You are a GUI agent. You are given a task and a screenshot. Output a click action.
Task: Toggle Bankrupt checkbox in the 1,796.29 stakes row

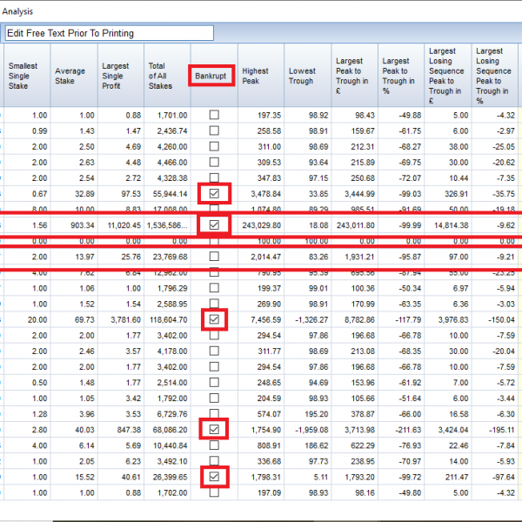point(214,288)
